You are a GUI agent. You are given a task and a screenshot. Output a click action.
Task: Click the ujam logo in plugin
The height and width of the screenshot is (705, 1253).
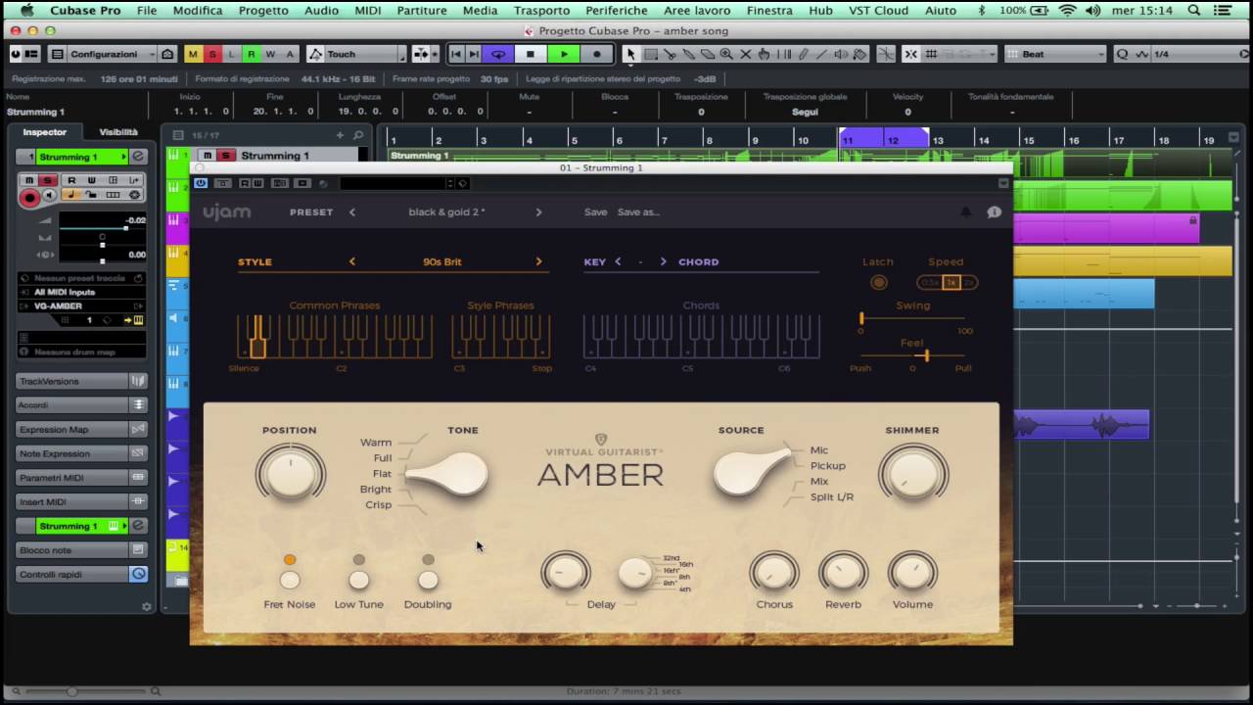click(x=227, y=211)
